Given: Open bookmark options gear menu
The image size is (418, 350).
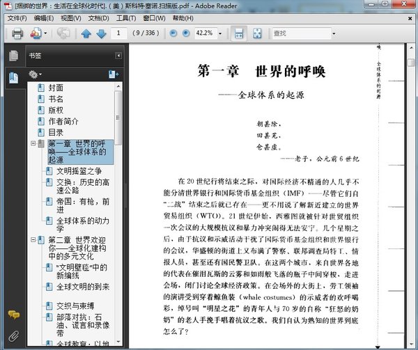Looking at the screenshot, I should (35, 74).
